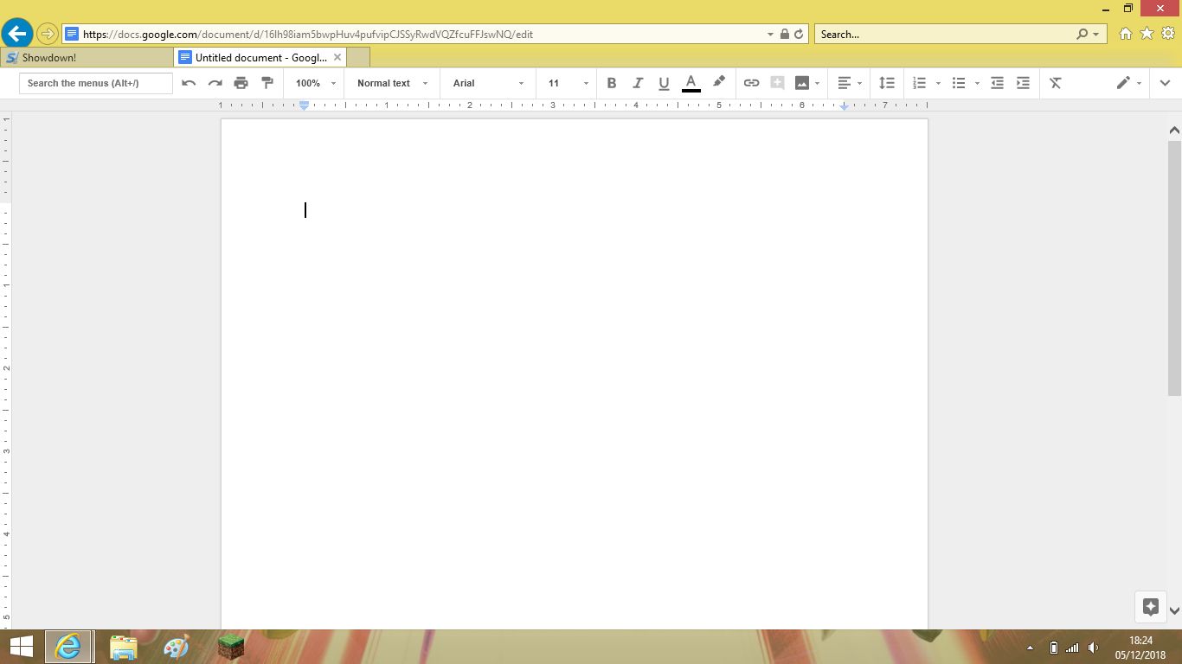This screenshot has width=1182, height=664.
Task: Start a numbered list
Action: point(919,83)
